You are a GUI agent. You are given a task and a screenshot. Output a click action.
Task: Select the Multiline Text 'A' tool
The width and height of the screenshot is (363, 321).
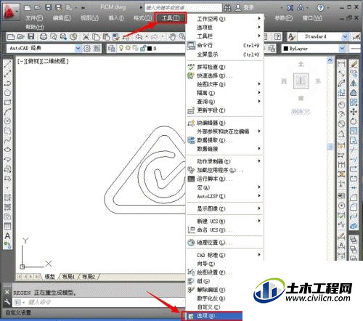7,236
